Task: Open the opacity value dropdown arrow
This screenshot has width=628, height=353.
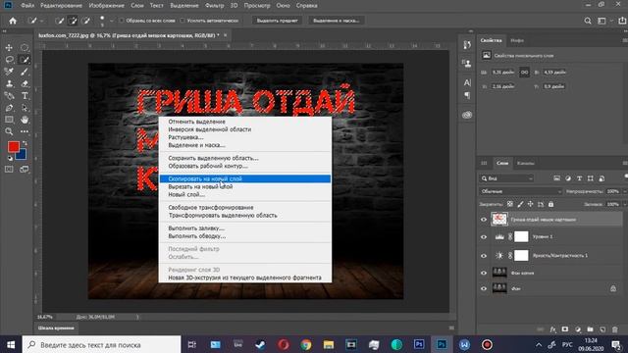Action: point(624,191)
